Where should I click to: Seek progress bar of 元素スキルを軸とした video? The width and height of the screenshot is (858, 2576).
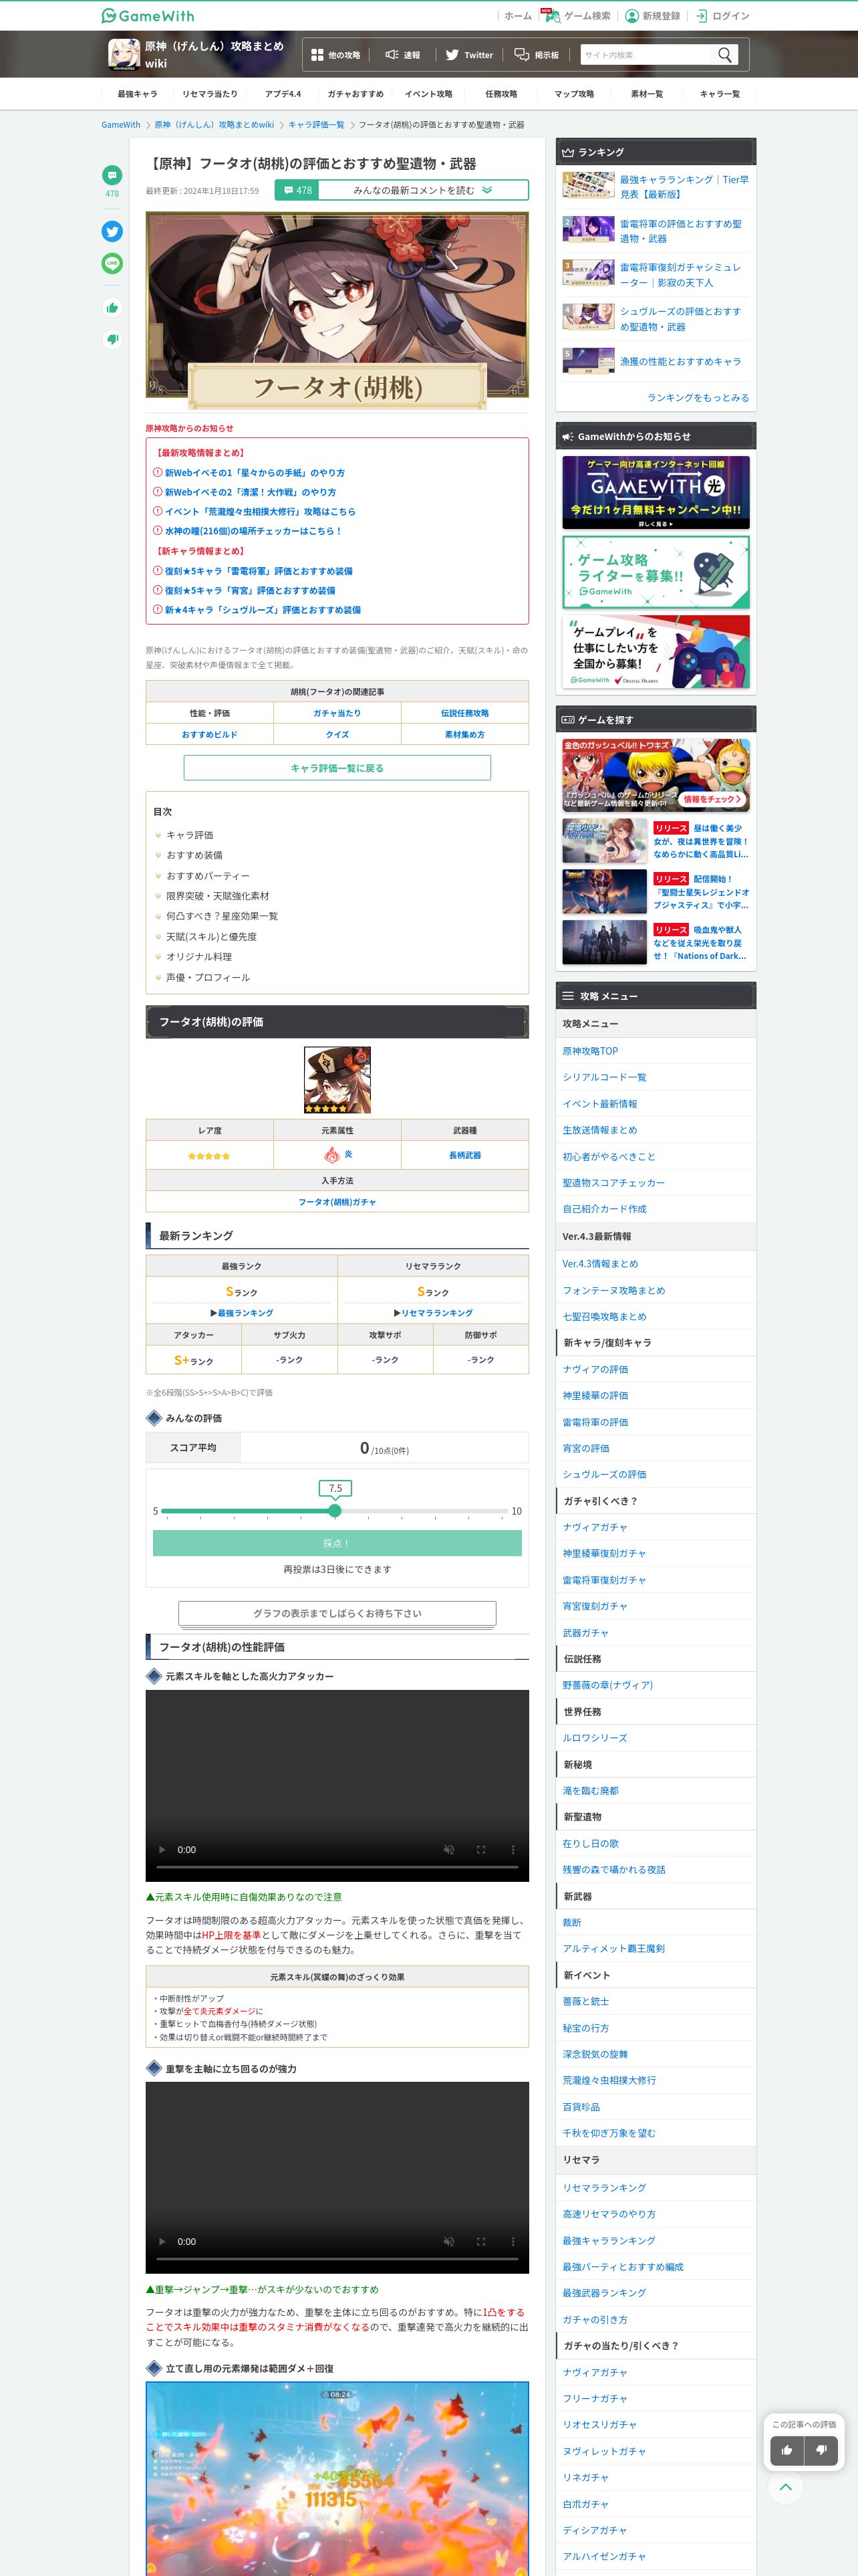click(x=337, y=1867)
